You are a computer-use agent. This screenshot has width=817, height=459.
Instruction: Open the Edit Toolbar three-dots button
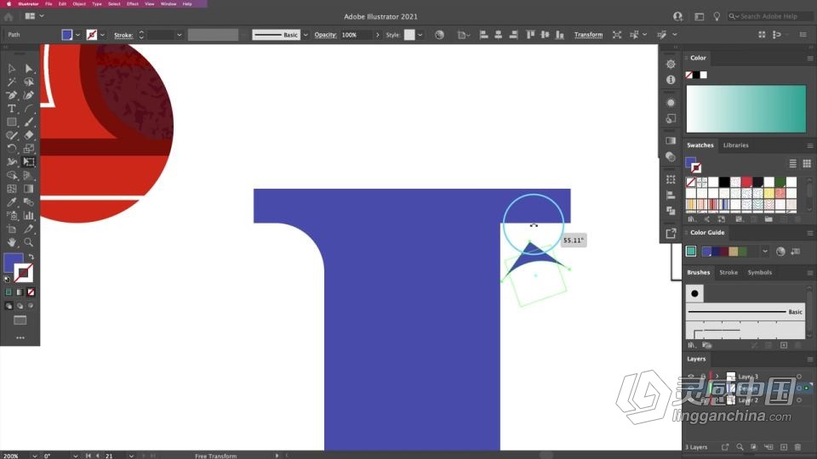click(x=20, y=337)
